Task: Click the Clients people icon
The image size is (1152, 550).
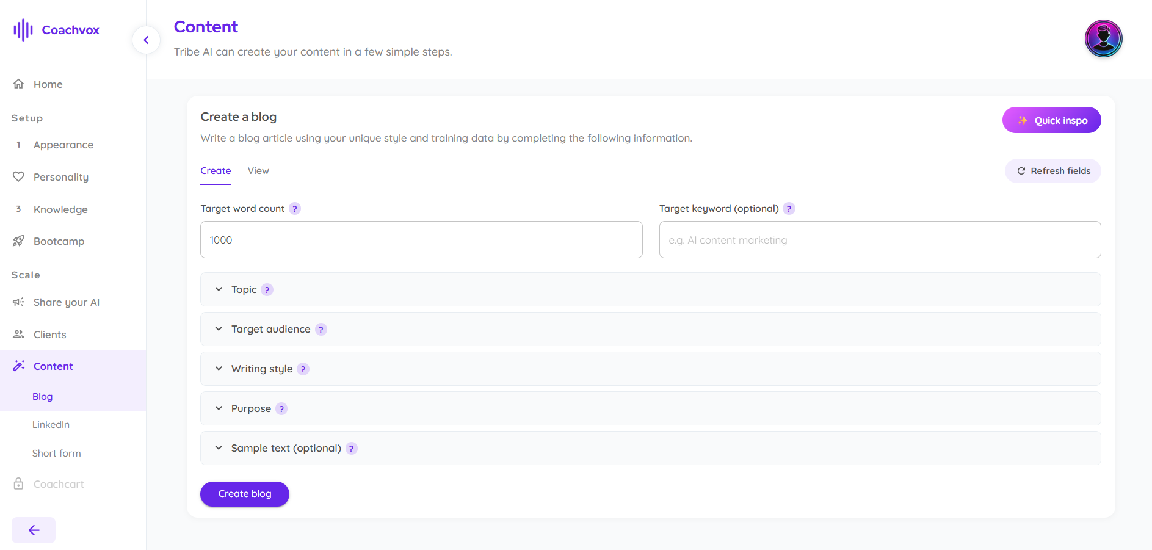Action: [x=18, y=334]
